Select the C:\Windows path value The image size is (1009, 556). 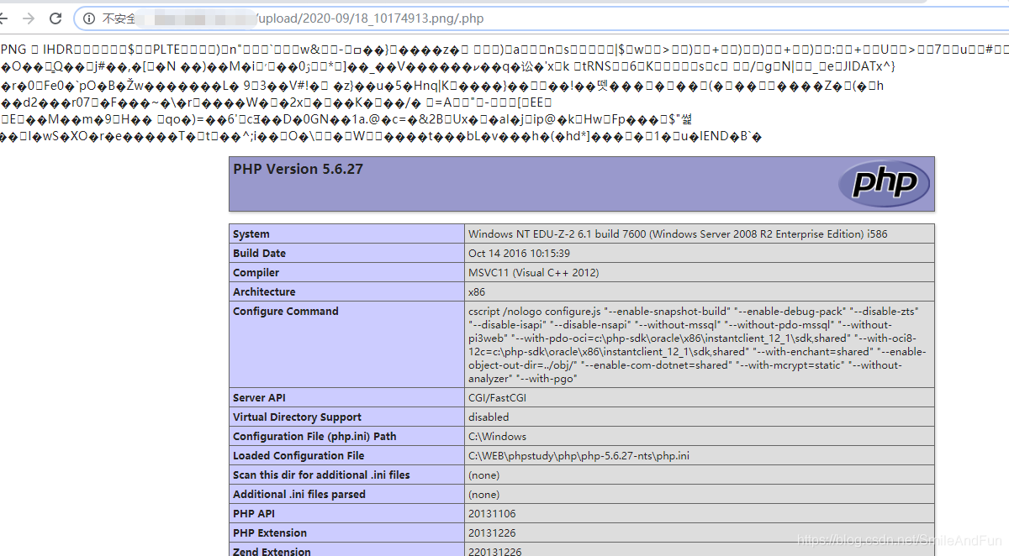tap(497, 437)
